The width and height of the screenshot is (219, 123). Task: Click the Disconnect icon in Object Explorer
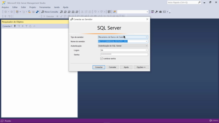pos(19,26)
